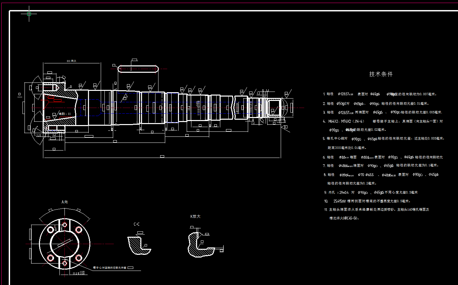This screenshot has width=458, height=285.
Task: Select the 锥度 taper annotation inside the shaft bore
Action: coord(64,114)
